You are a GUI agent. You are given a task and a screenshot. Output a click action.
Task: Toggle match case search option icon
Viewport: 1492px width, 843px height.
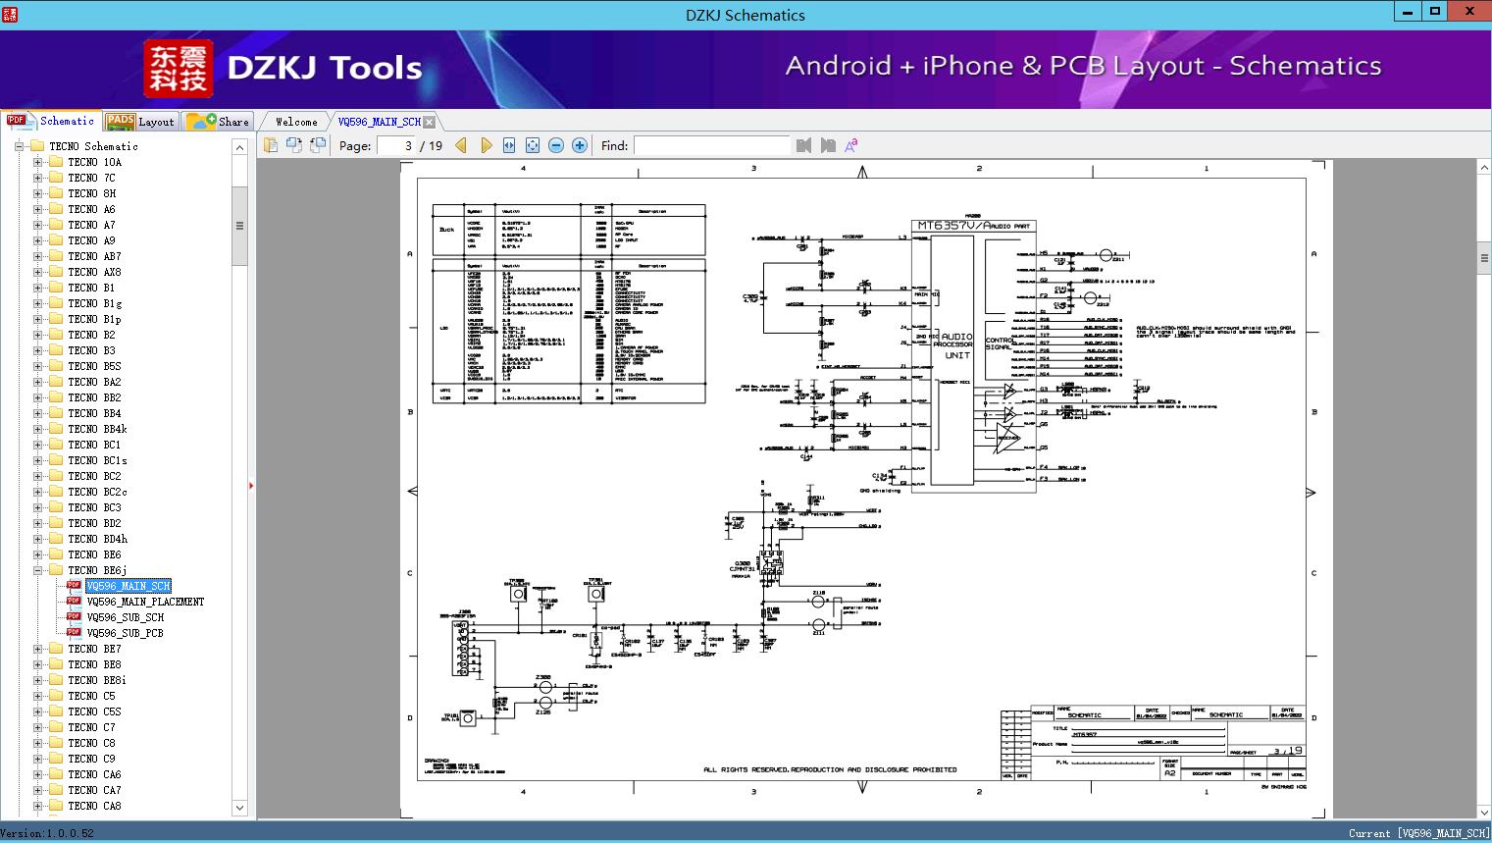tap(851, 145)
